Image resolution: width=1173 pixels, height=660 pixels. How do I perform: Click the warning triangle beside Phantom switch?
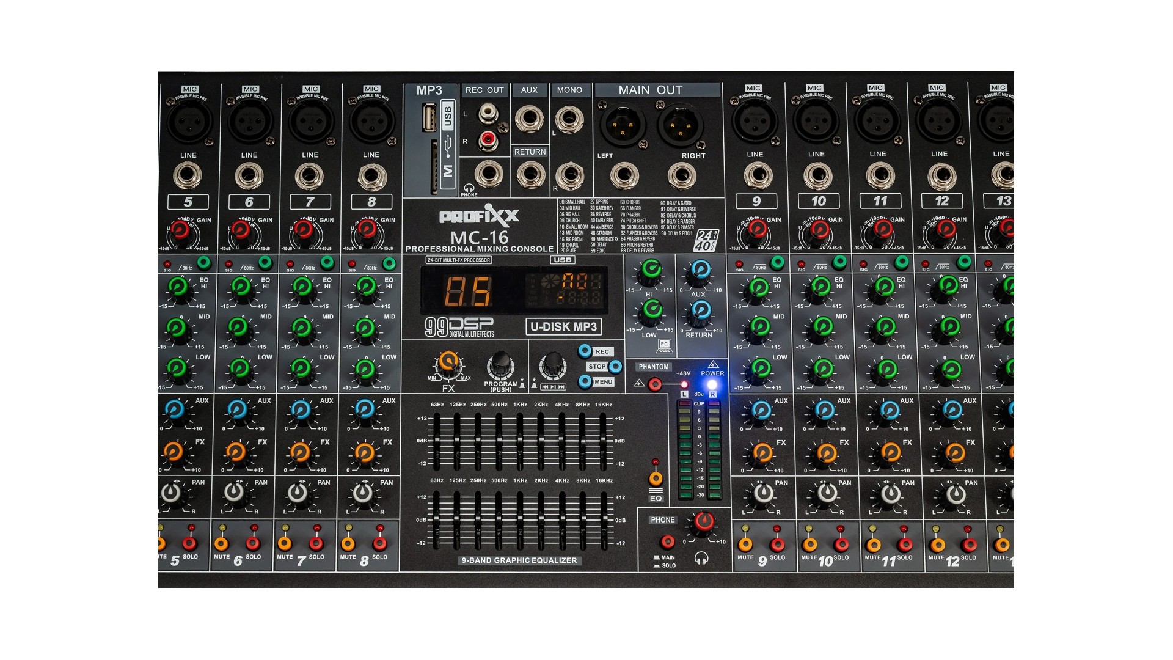[640, 383]
